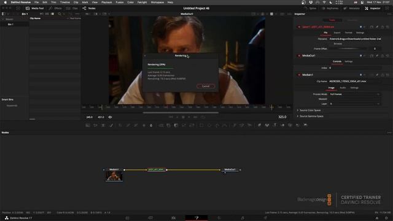Open the media pool search
The width and height of the screenshot is (393, 221).
tap(60, 14)
